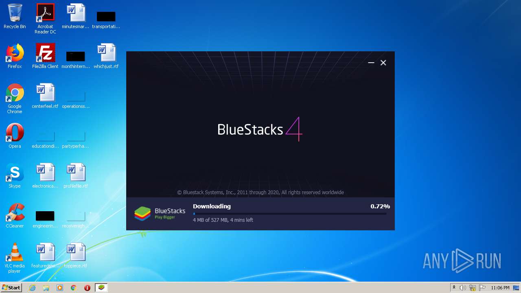This screenshot has height=293, width=521.
Task: Open network connection tray icon
Action: (473, 288)
